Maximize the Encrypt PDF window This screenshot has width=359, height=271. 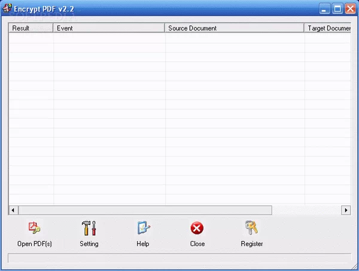(337, 9)
